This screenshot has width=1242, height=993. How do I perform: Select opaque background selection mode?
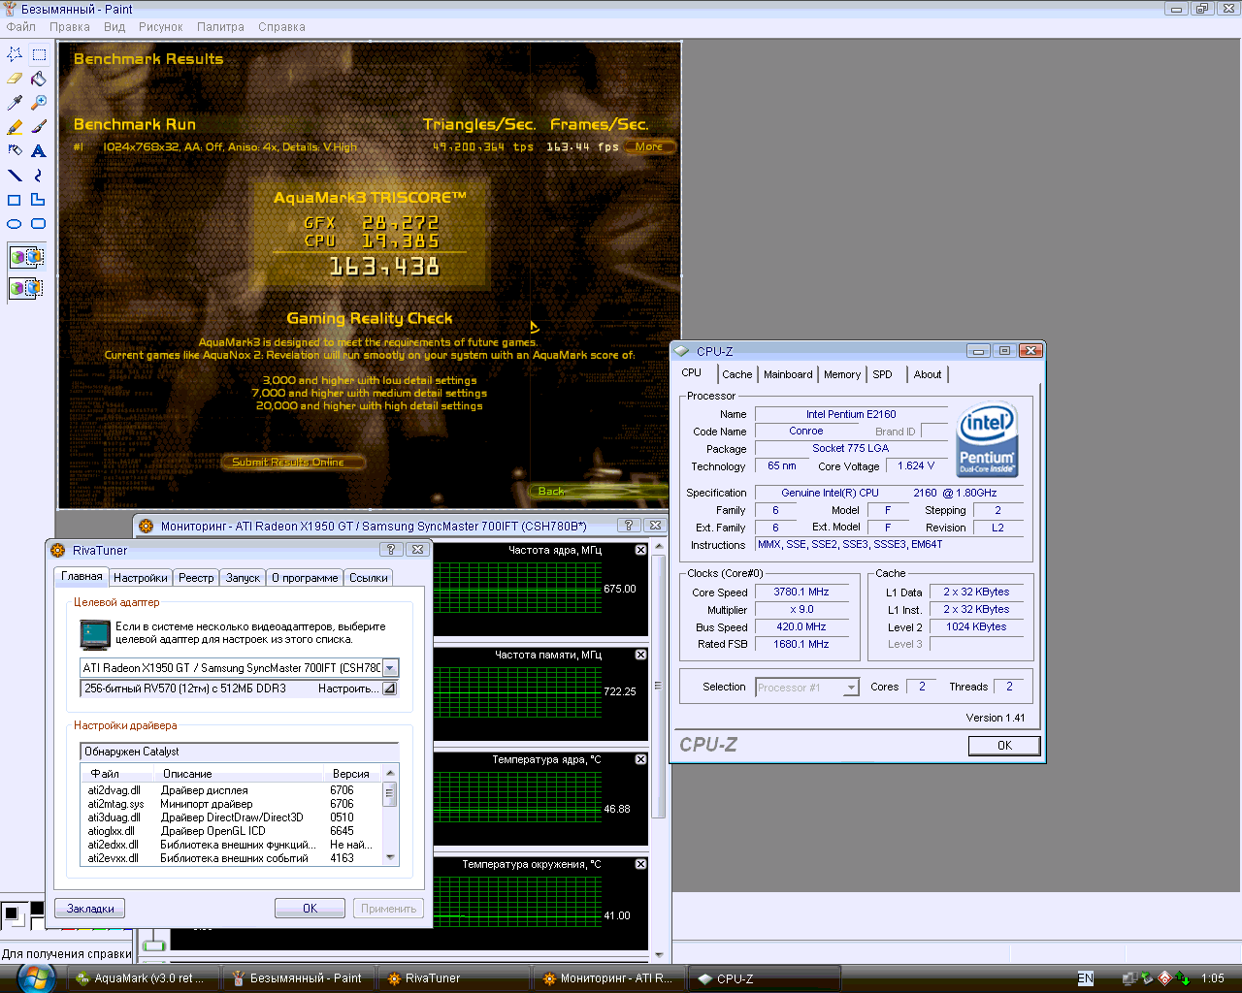(x=26, y=257)
